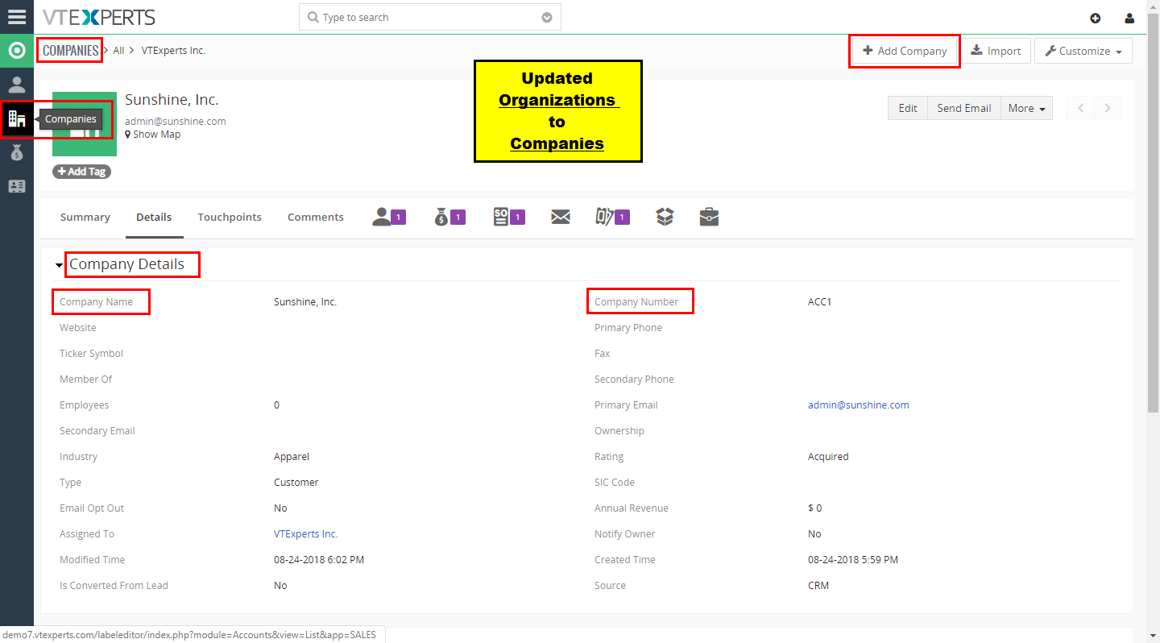Open the Tickets related tab icon
This screenshot has height=643, width=1160.
point(612,217)
